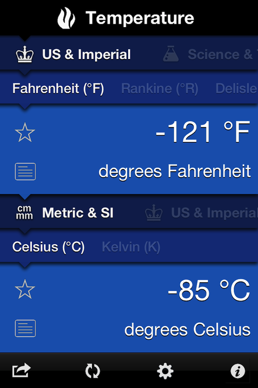Tap the swap units refresh icon
This screenshot has height=388, width=258.
tap(92, 371)
